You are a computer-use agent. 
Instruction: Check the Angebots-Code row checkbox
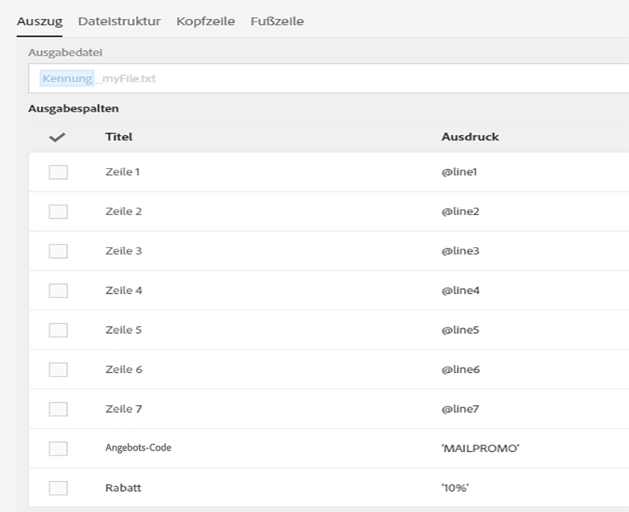pos(58,449)
